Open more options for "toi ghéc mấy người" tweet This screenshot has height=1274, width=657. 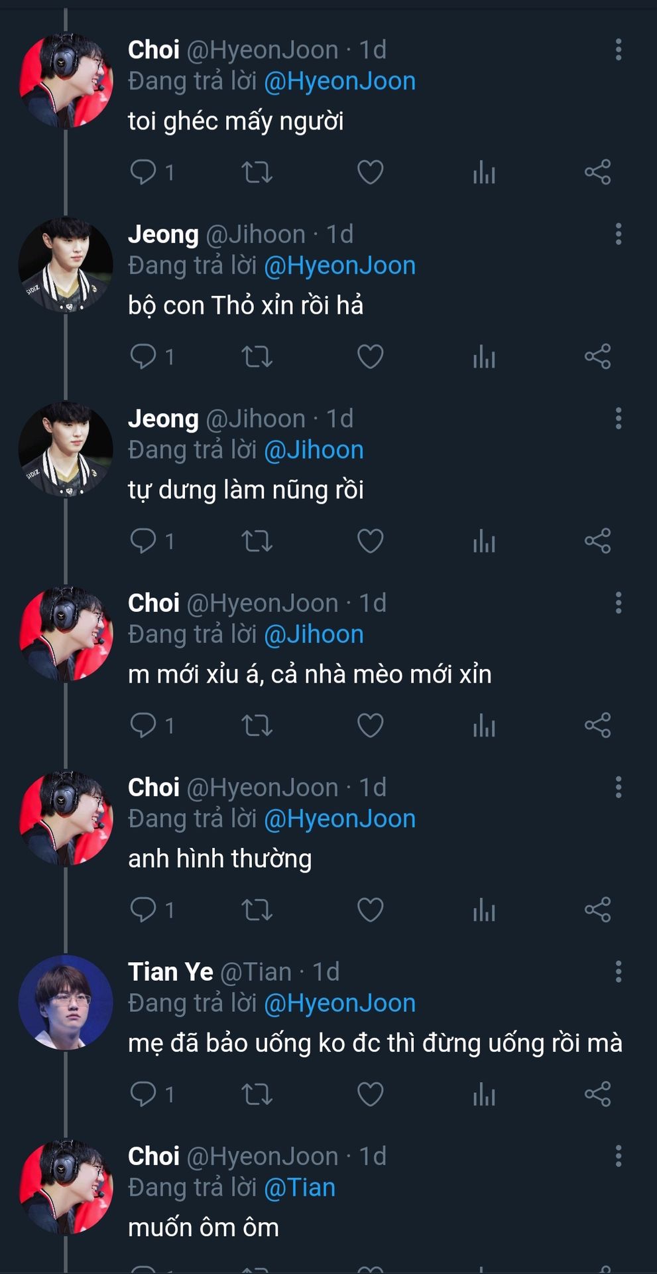(x=618, y=50)
